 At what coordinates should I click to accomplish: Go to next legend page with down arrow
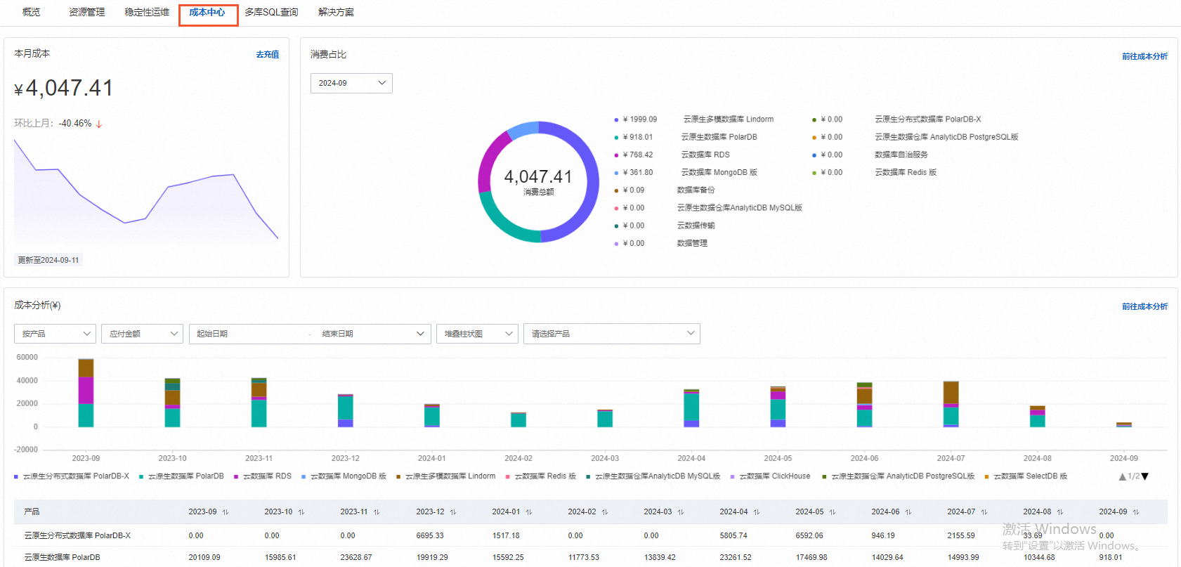(1145, 476)
